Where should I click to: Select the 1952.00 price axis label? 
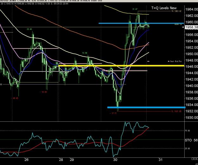click(x=191, y=47)
